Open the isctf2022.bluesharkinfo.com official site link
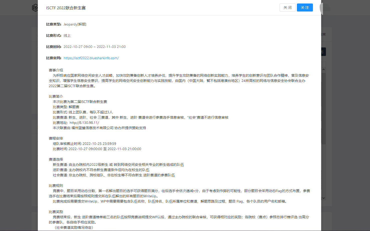 91,58
